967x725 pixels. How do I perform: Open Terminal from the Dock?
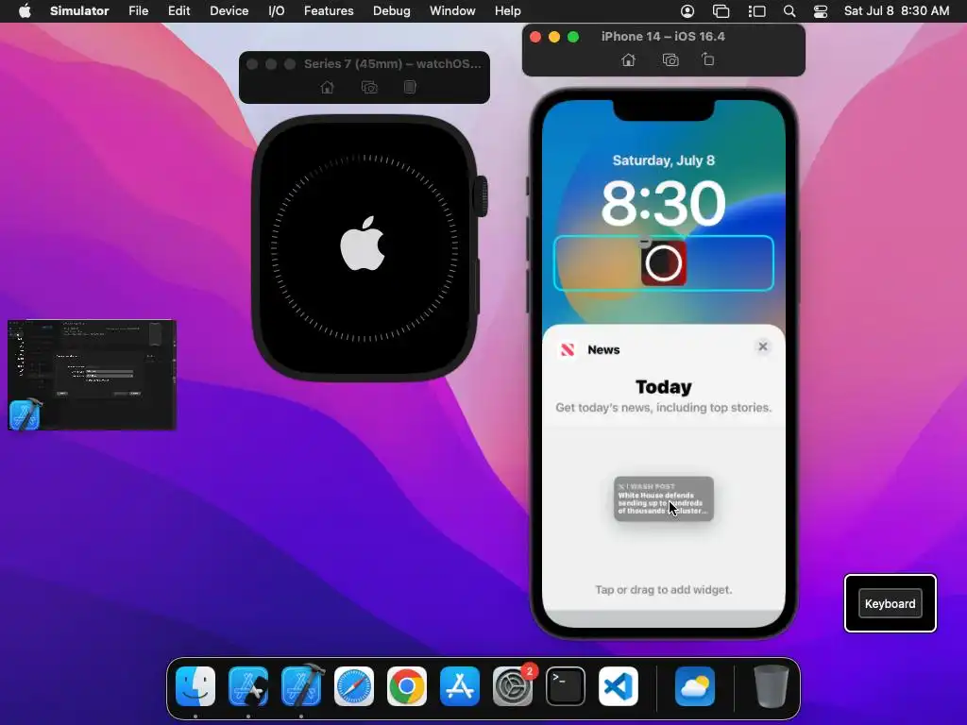click(x=566, y=686)
